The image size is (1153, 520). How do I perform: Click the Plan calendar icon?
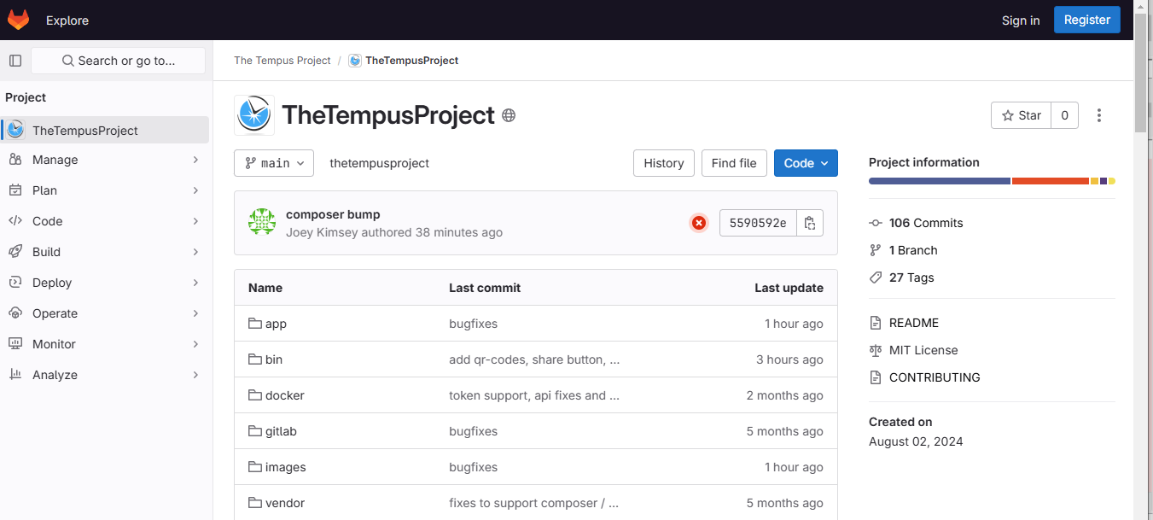[15, 190]
